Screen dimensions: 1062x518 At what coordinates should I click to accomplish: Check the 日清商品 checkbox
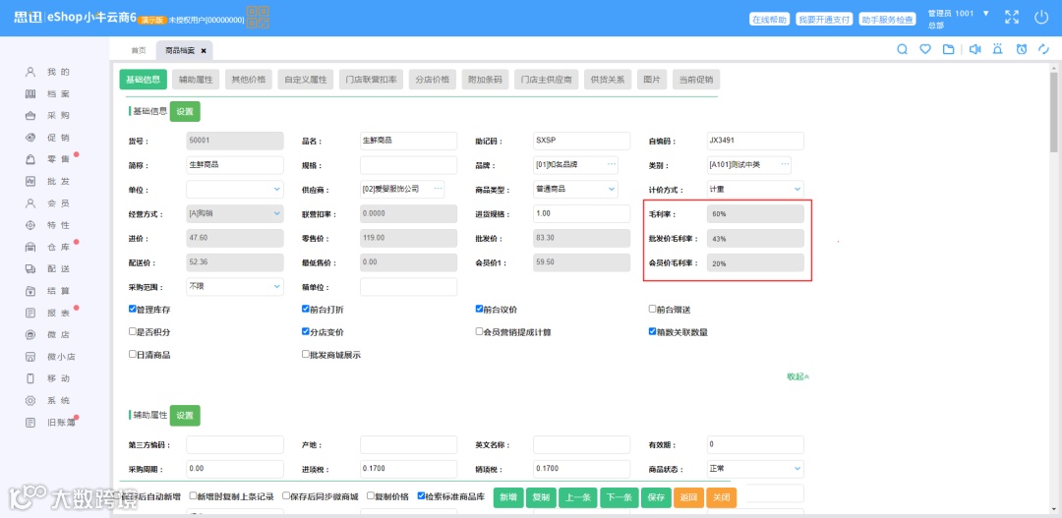[133, 354]
